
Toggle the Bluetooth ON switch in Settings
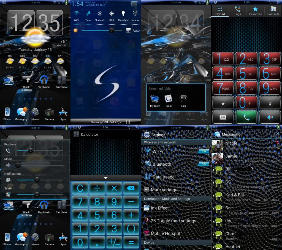point(204,164)
